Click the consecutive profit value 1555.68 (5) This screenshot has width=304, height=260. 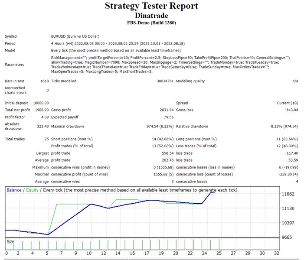pyautogui.click(x=163, y=174)
